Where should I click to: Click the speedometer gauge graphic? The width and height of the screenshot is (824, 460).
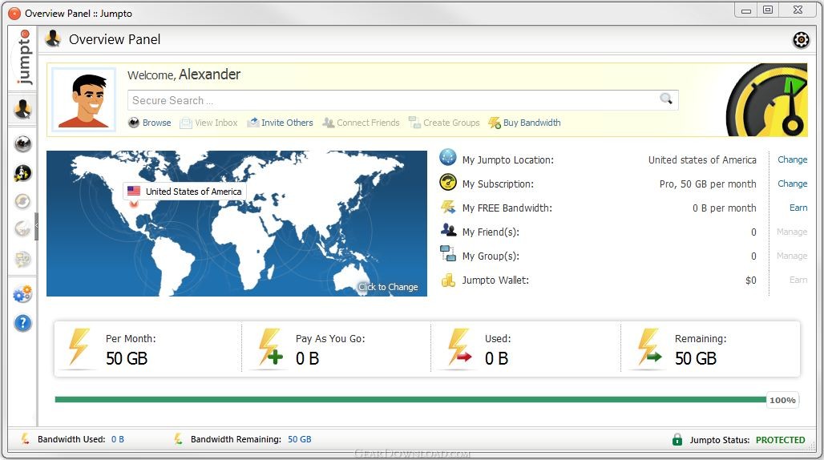(x=767, y=99)
